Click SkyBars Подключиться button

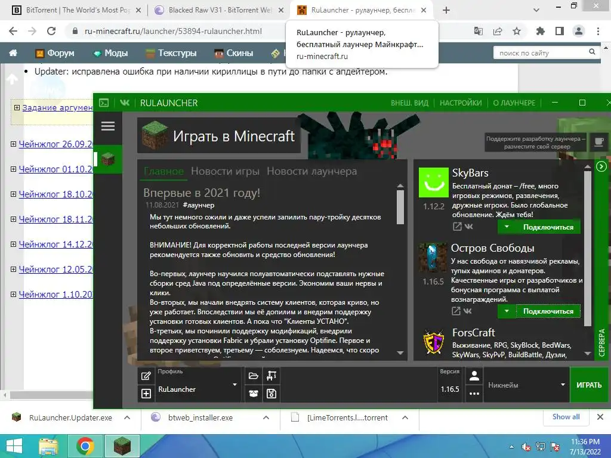pos(548,227)
